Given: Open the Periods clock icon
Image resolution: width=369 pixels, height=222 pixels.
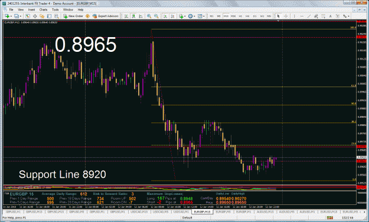Looking at the screenshot, I should (190, 16).
